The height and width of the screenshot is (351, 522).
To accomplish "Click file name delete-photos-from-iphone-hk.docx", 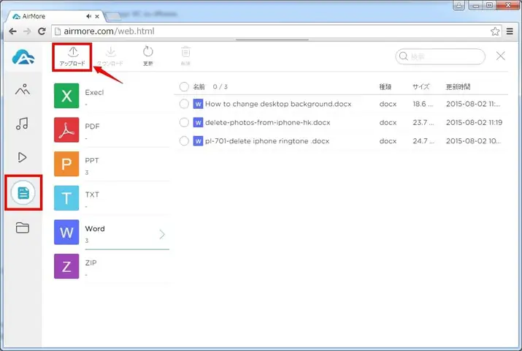I will point(268,122).
